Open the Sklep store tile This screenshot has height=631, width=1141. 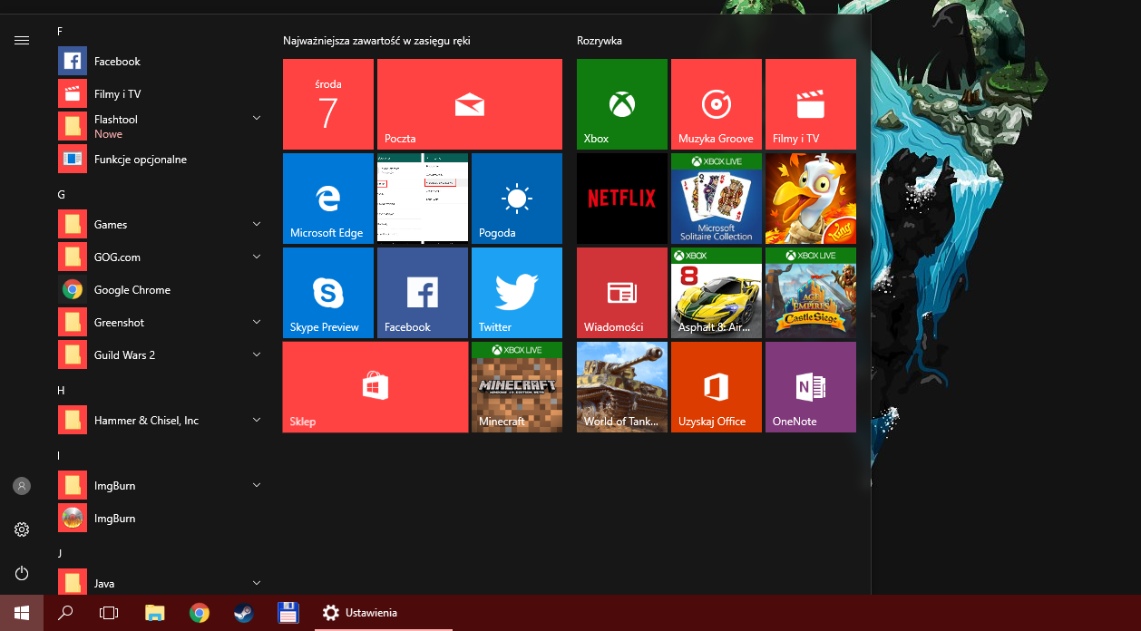point(375,387)
